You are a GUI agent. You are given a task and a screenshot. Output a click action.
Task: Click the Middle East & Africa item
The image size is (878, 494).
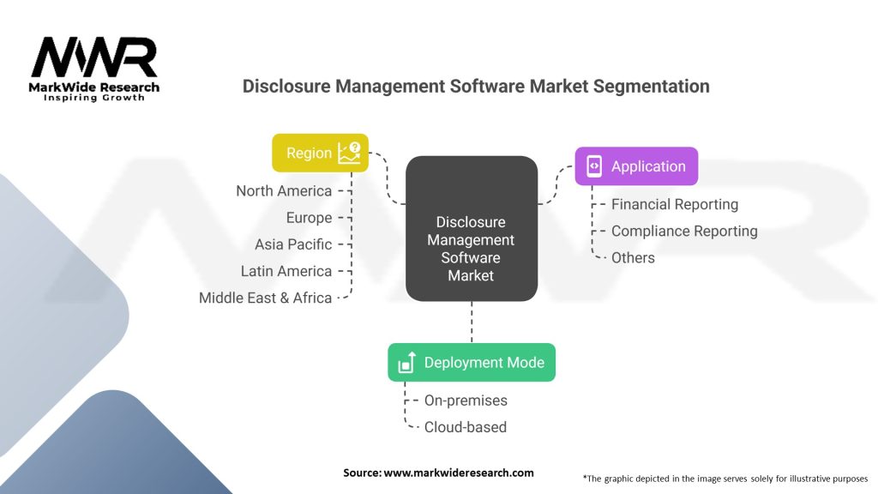[x=265, y=298]
